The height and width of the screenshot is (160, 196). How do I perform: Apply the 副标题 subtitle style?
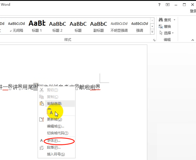point(99,26)
